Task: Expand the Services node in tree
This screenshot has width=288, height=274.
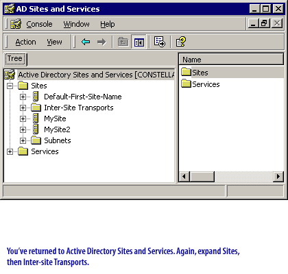Action: 10,151
